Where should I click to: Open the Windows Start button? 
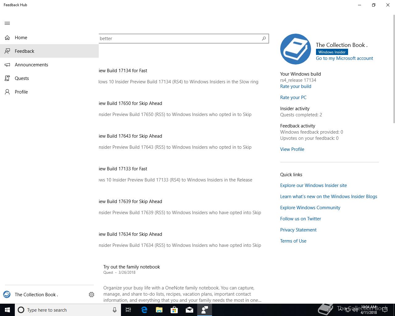[7, 310]
